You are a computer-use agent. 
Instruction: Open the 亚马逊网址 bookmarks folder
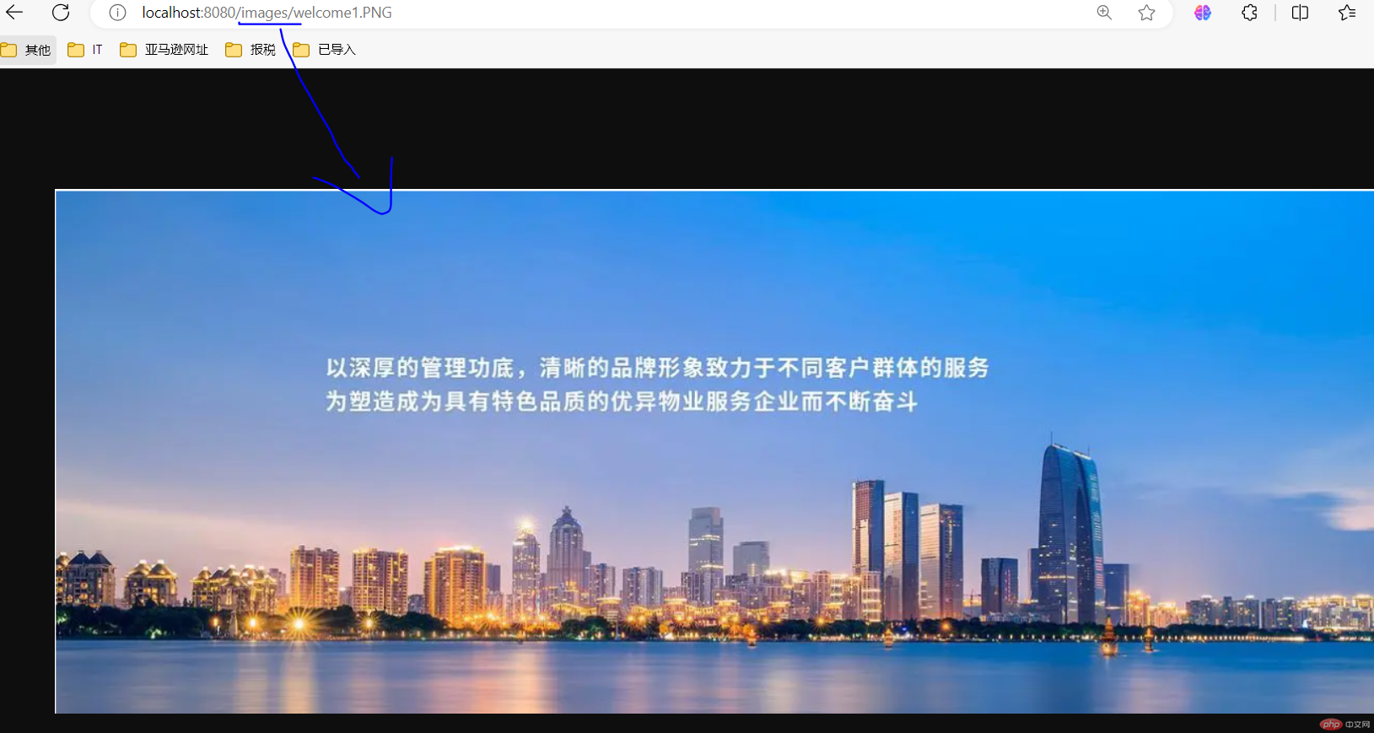click(164, 50)
